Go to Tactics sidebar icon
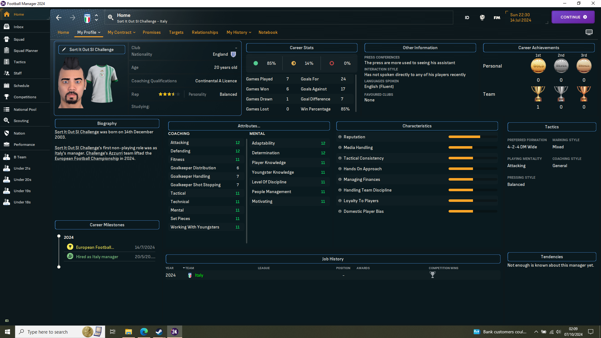Viewport: 601px width, 338px height. (7, 62)
